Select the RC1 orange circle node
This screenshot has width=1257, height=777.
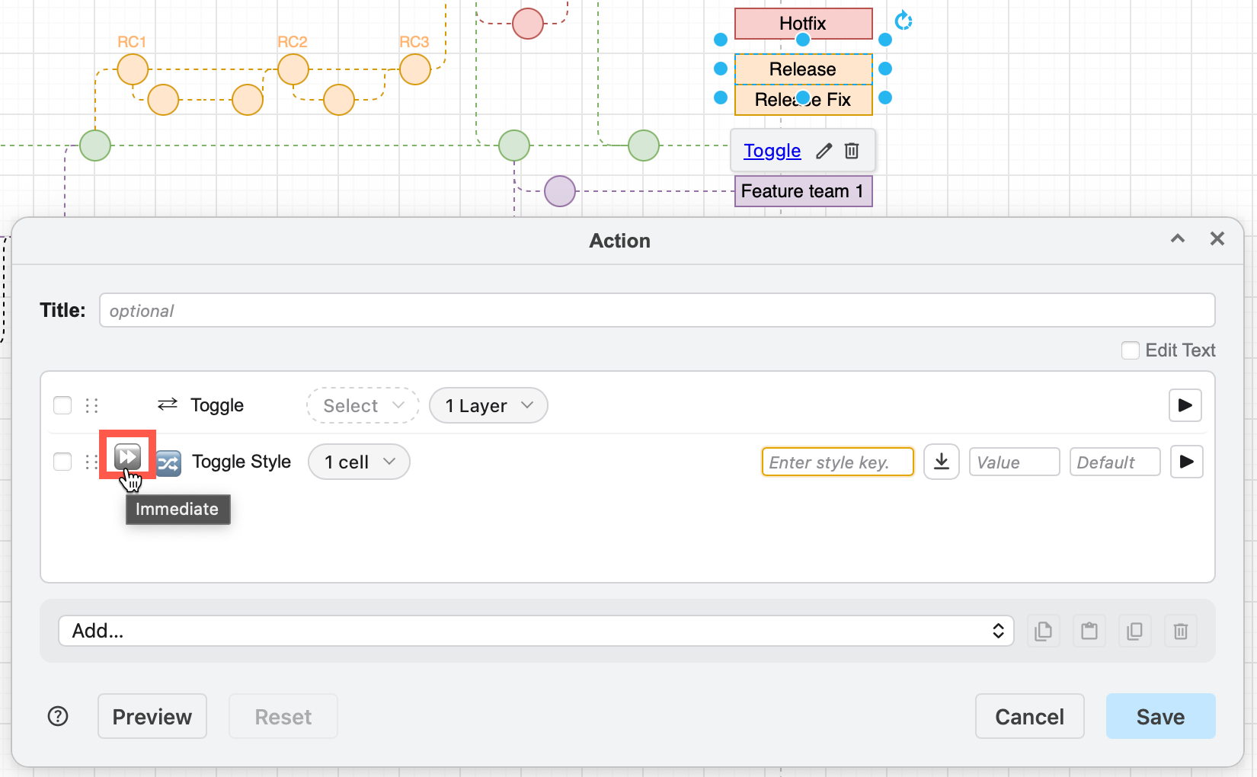(133, 69)
